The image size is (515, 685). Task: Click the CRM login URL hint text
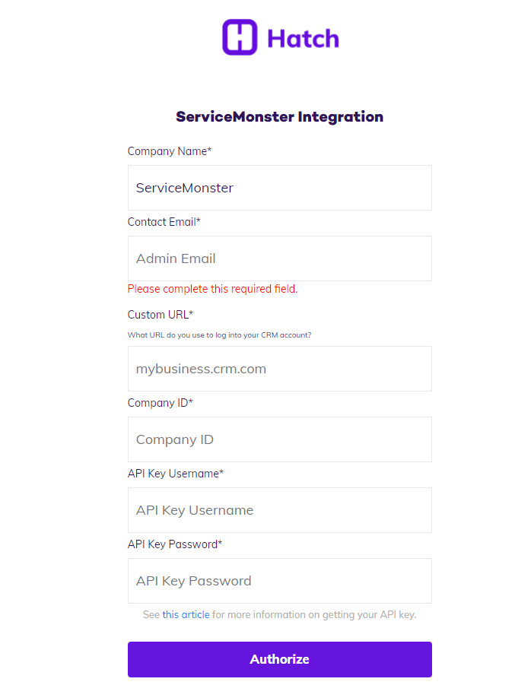pyautogui.click(x=219, y=335)
